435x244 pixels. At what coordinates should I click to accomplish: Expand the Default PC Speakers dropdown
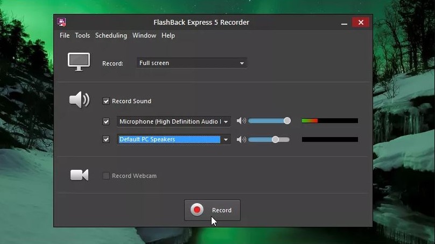point(226,139)
